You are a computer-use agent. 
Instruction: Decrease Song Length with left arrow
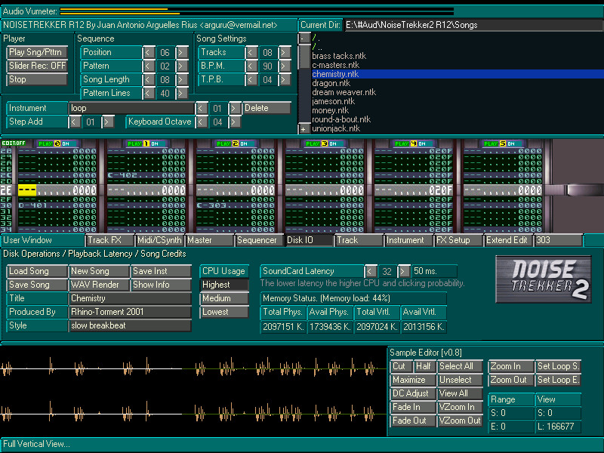[149, 80]
